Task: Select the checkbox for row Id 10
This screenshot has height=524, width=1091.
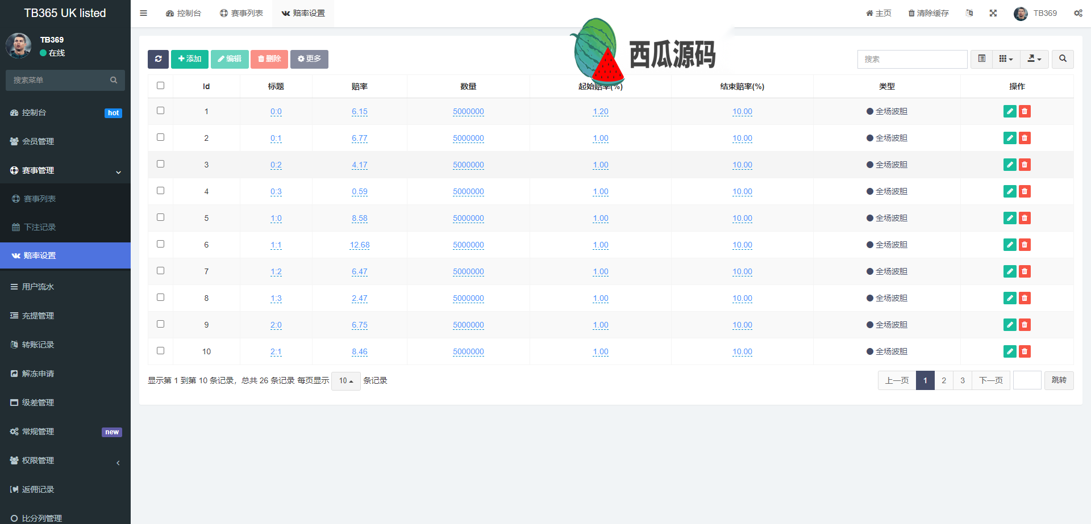Action: pyautogui.click(x=160, y=351)
